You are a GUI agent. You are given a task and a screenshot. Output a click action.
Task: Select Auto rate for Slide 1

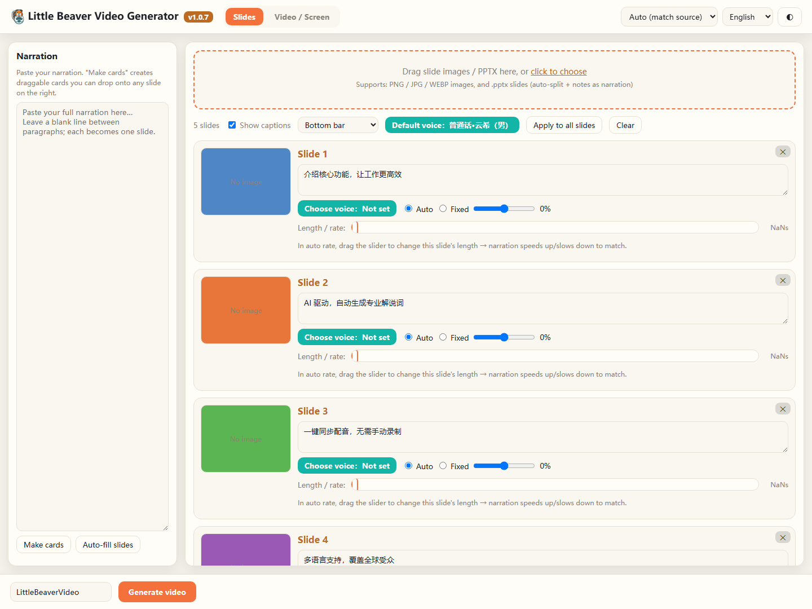pyautogui.click(x=409, y=209)
